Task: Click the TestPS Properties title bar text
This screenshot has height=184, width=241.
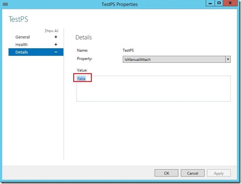Action: [120, 4]
